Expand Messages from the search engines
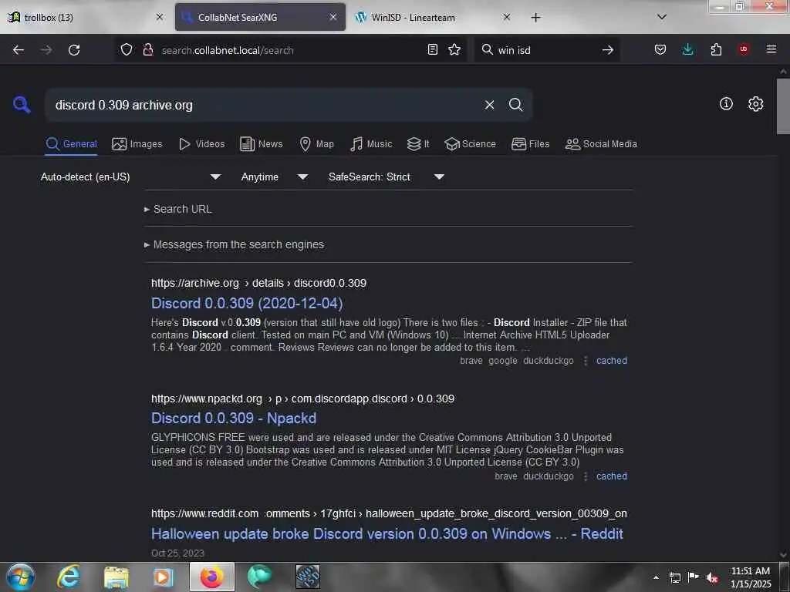This screenshot has height=592, width=790. point(235,244)
